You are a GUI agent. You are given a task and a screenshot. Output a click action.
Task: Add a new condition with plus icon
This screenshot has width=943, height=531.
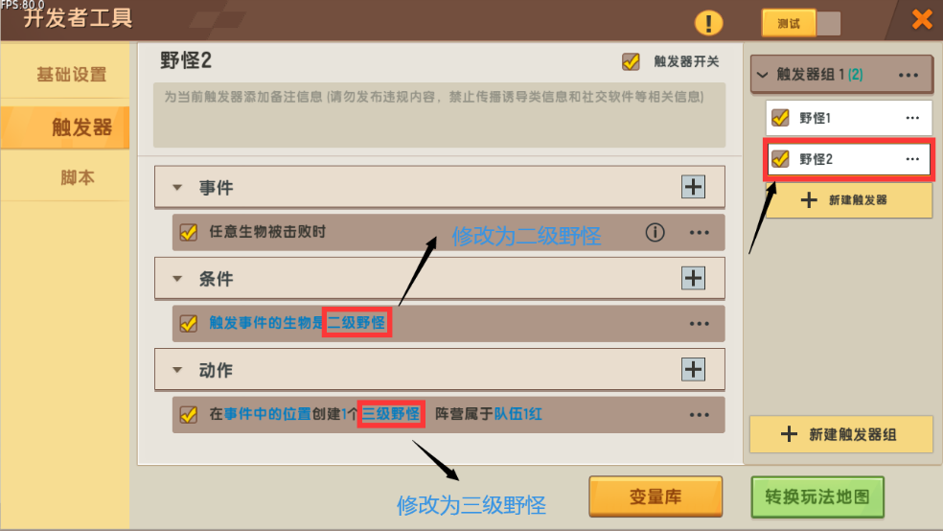pyautogui.click(x=693, y=278)
